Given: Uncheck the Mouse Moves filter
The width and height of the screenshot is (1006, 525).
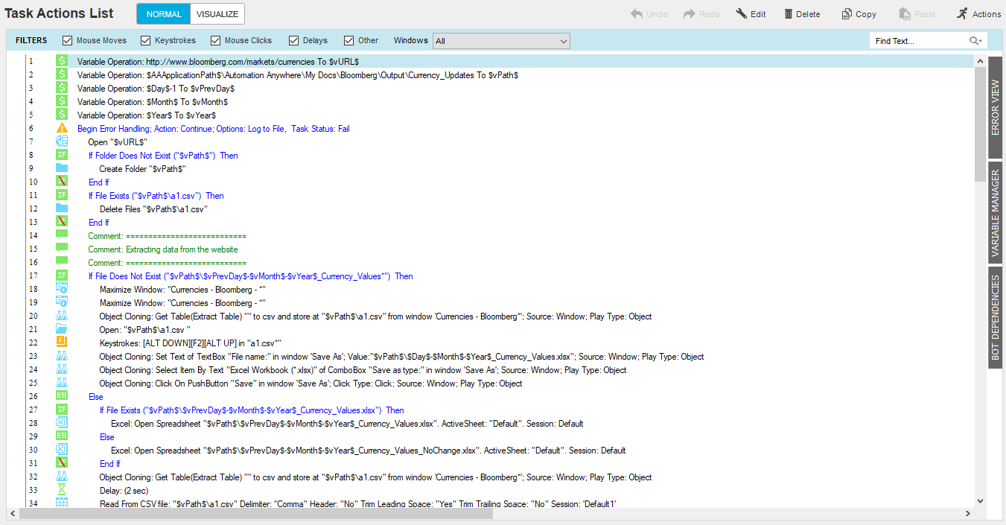Looking at the screenshot, I should [68, 41].
